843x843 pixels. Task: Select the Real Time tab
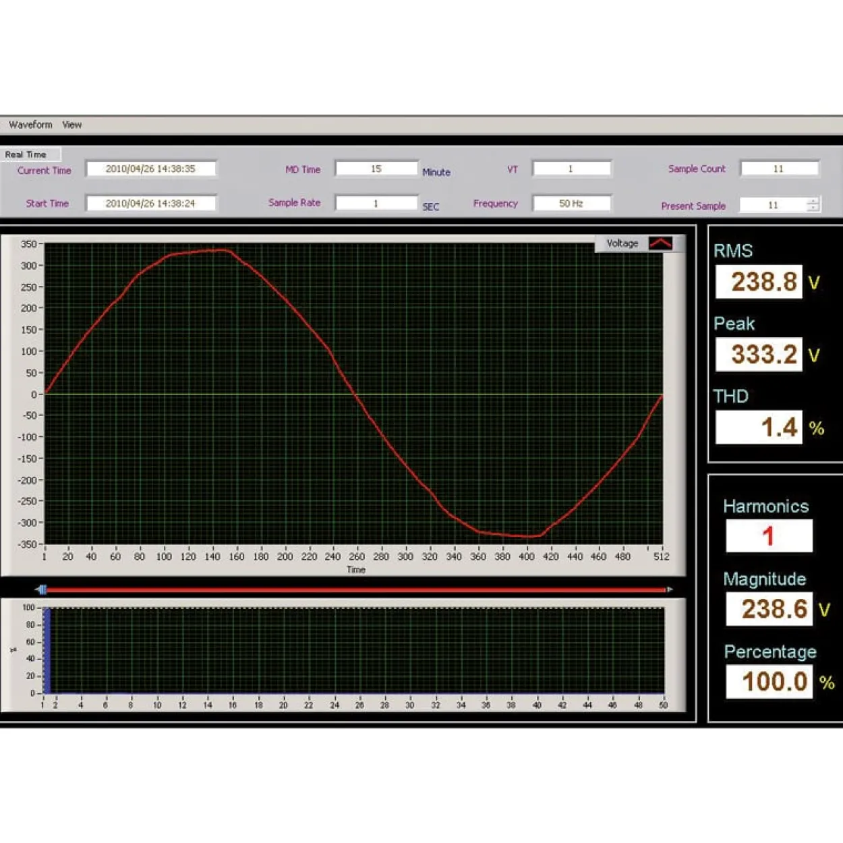[x=30, y=154]
